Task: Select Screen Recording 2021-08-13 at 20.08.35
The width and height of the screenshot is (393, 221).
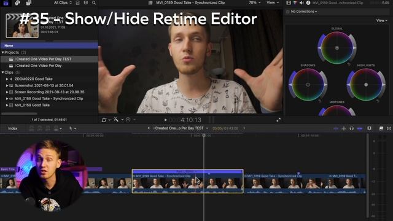Action: [x=49, y=92]
